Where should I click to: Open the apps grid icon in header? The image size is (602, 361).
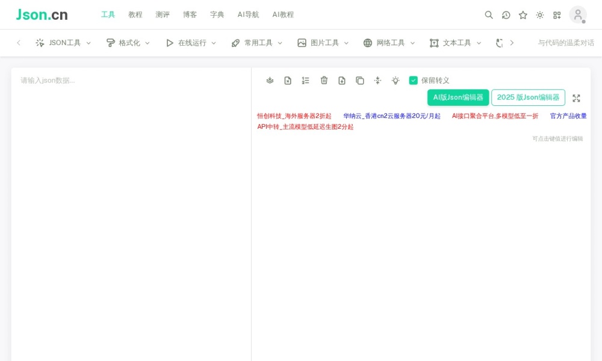point(557,15)
